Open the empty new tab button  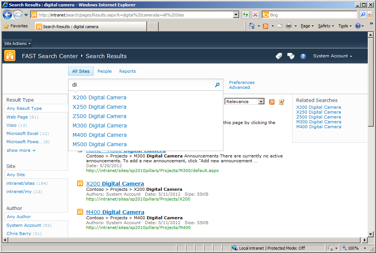tap(153, 27)
